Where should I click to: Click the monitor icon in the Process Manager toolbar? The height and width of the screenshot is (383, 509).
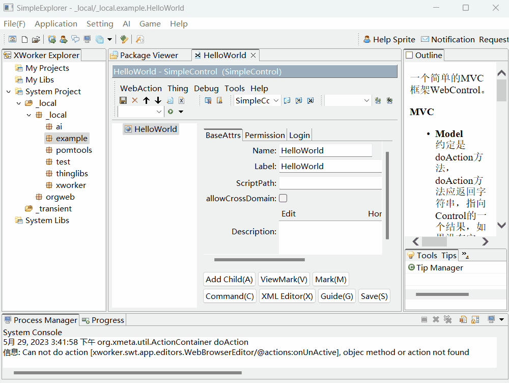tap(490, 319)
